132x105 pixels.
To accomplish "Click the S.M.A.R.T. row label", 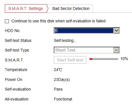I will tap(14, 60).
